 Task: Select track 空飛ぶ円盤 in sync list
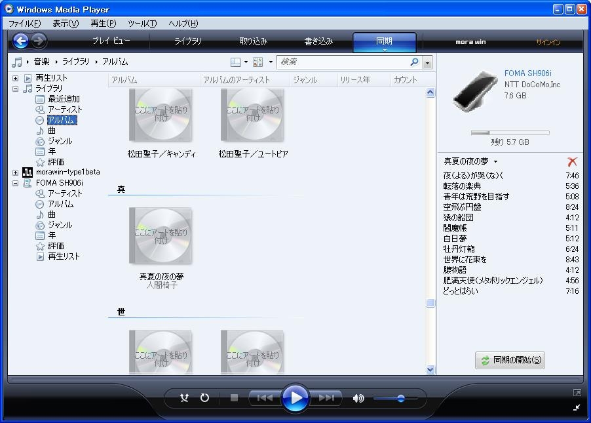pyautogui.click(x=510, y=207)
